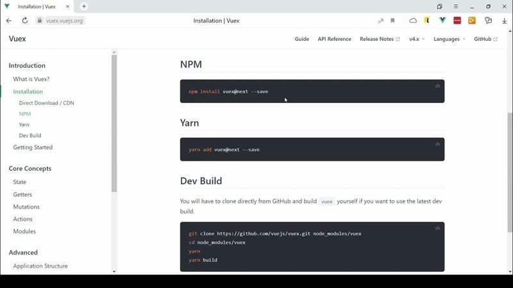Click the external link icon beside GitHub
The height and width of the screenshot is (288, 513).
(x=495, y=39)
